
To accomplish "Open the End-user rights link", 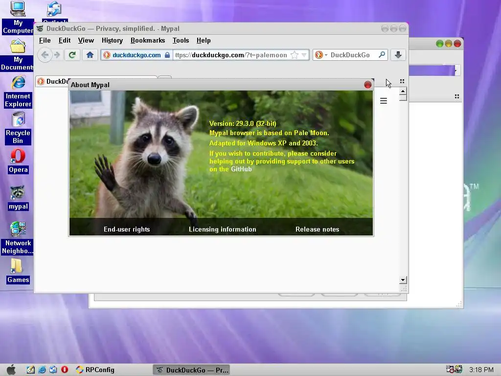I will pyautogui.click(x=127, y=229).
